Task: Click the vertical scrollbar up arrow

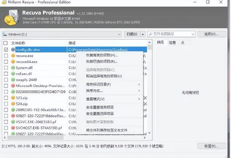Action: click(x=149, y=42)
